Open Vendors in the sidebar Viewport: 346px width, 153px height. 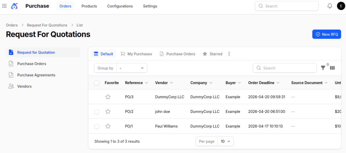coord(43,86)
